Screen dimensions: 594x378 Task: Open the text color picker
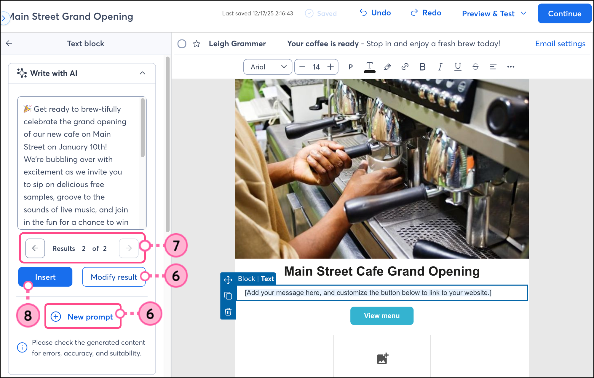[369, 67]
